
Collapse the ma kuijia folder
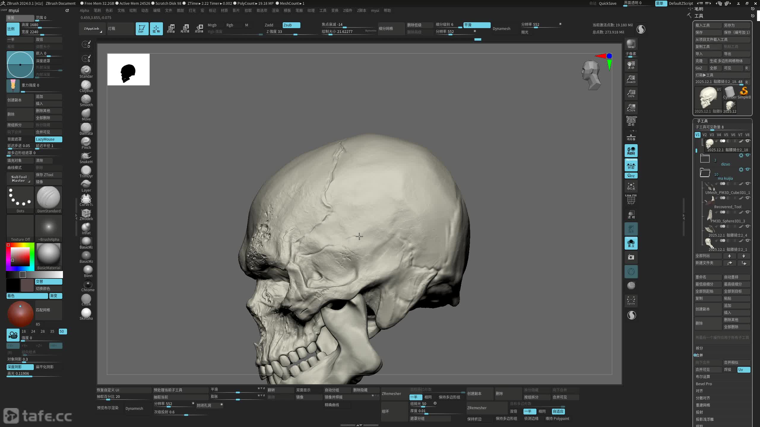click(x=705, y=172)
